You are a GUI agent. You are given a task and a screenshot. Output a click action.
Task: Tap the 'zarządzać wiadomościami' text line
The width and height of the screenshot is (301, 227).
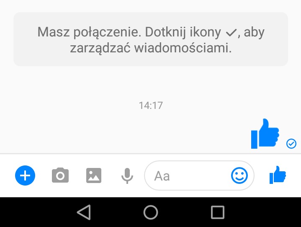point(151,48)
